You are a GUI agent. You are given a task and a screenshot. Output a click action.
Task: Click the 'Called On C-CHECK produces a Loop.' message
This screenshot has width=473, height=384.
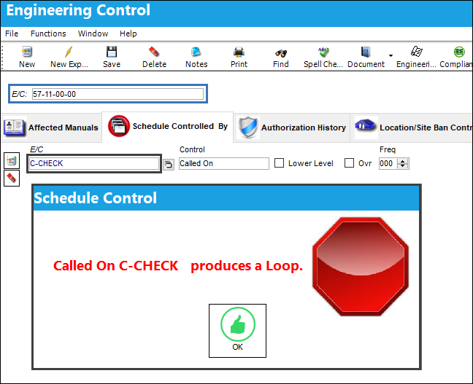pos(178,266)
